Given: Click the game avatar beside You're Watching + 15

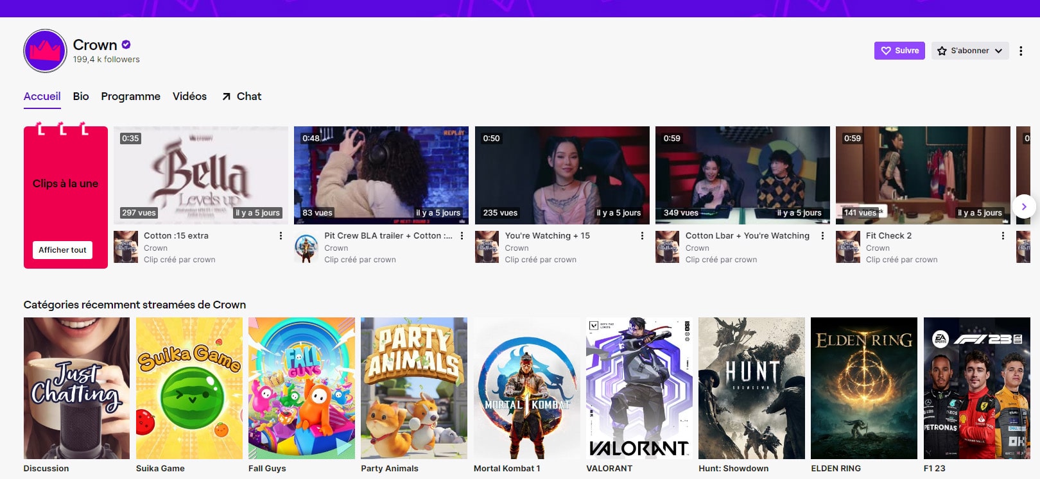Looking at the screenshot, I should [x=487, y=247].
